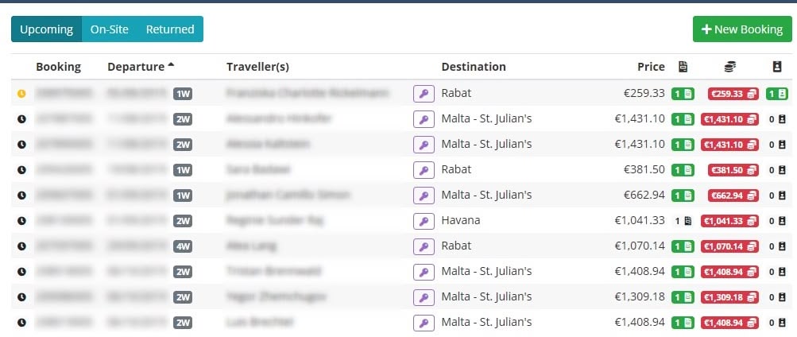Click the New Booking button
This screenshot has width=797, height=337.
coord(742,29)
